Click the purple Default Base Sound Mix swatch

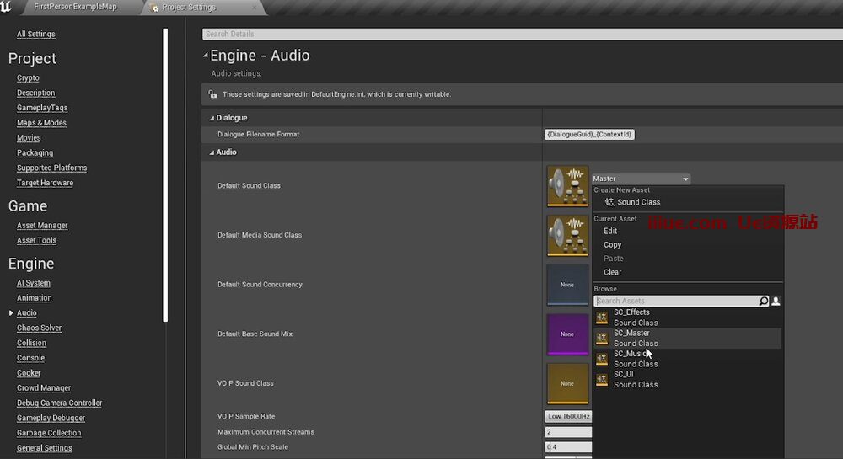pyautogui.click(x=567, y=334)
